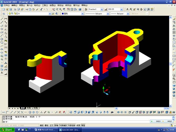Switch to the 布局1 layout tab
The width and height of the screenshot is (176, 132).
[x=29, y=108]
